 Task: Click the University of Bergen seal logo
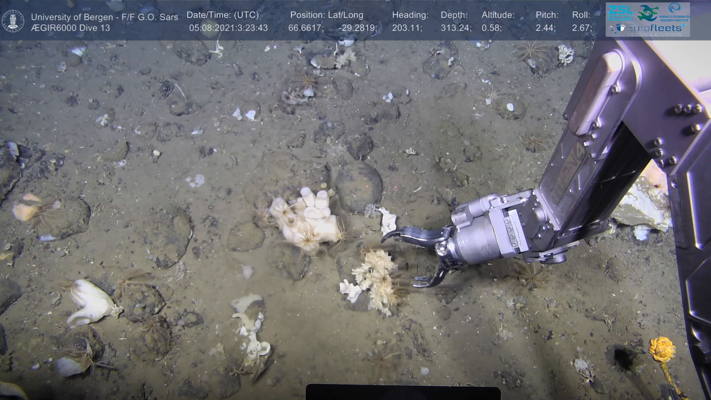point(13,21)
